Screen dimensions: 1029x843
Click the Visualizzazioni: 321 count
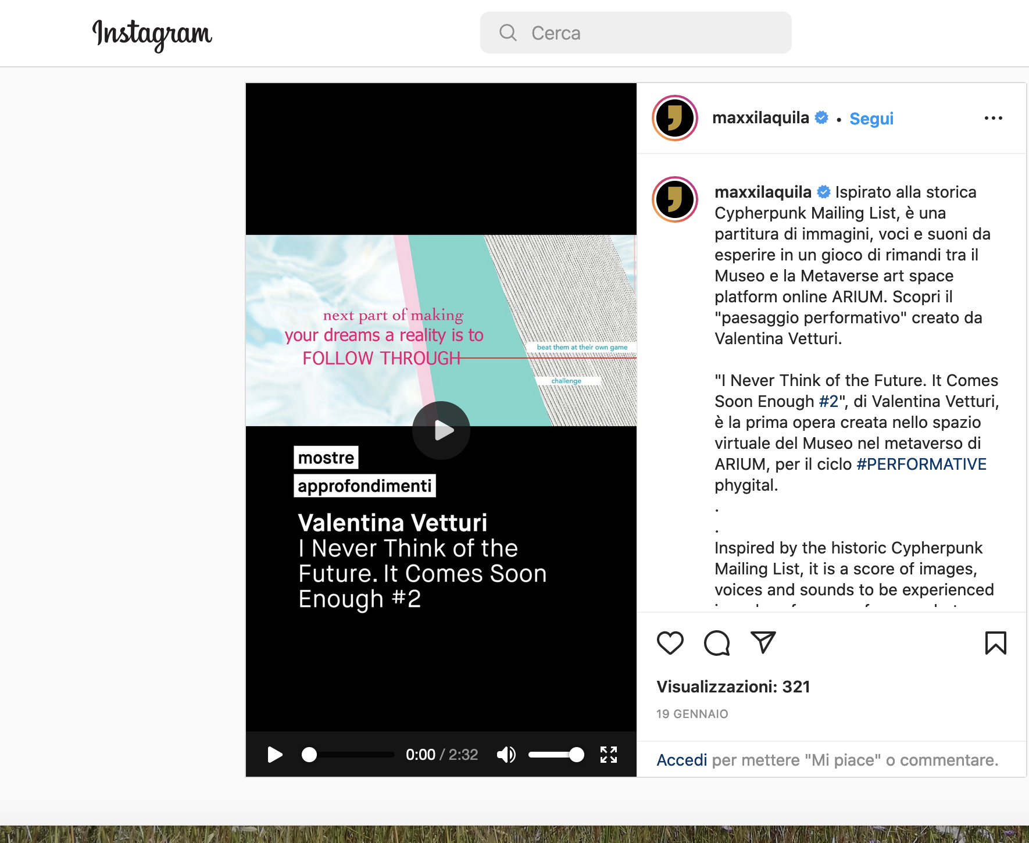(733, 687)
